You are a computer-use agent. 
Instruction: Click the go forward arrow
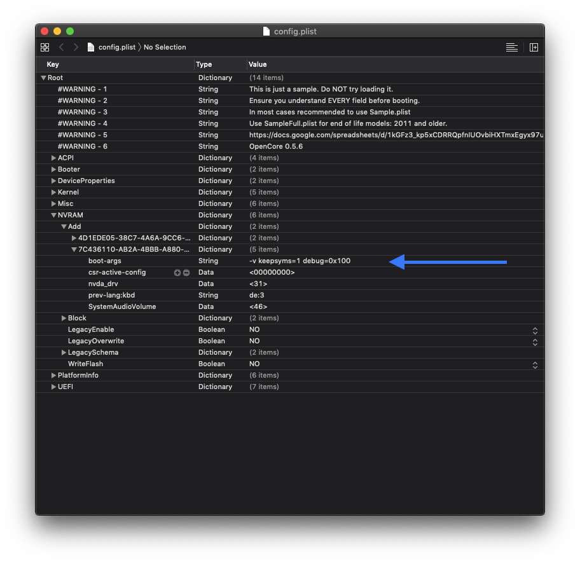pos(76,47)
